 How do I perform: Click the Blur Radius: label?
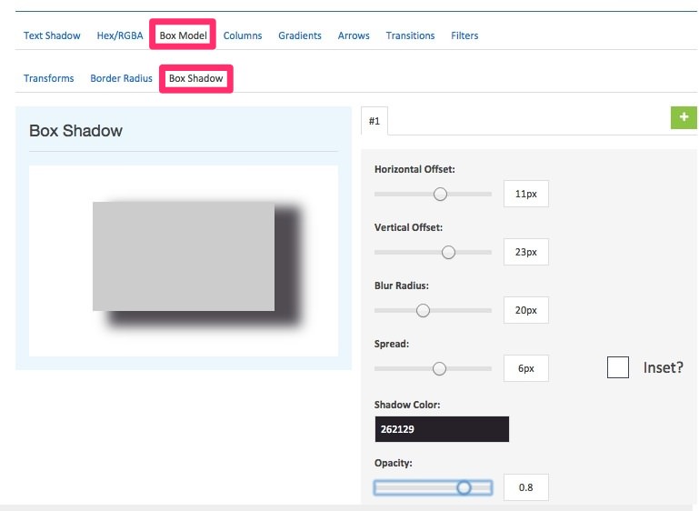tap(401, 286)
